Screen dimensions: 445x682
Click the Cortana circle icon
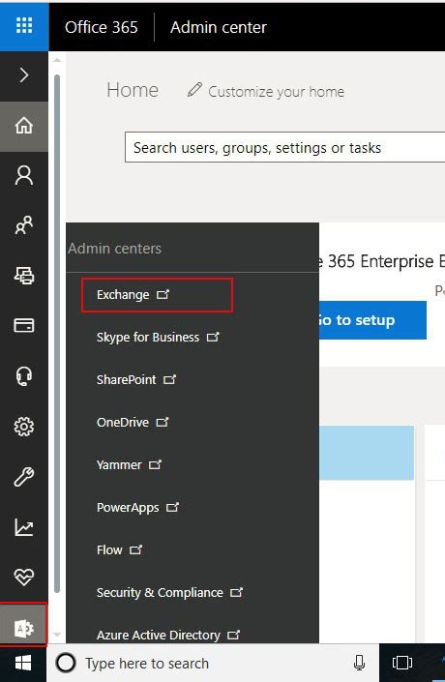coord(66,664)
